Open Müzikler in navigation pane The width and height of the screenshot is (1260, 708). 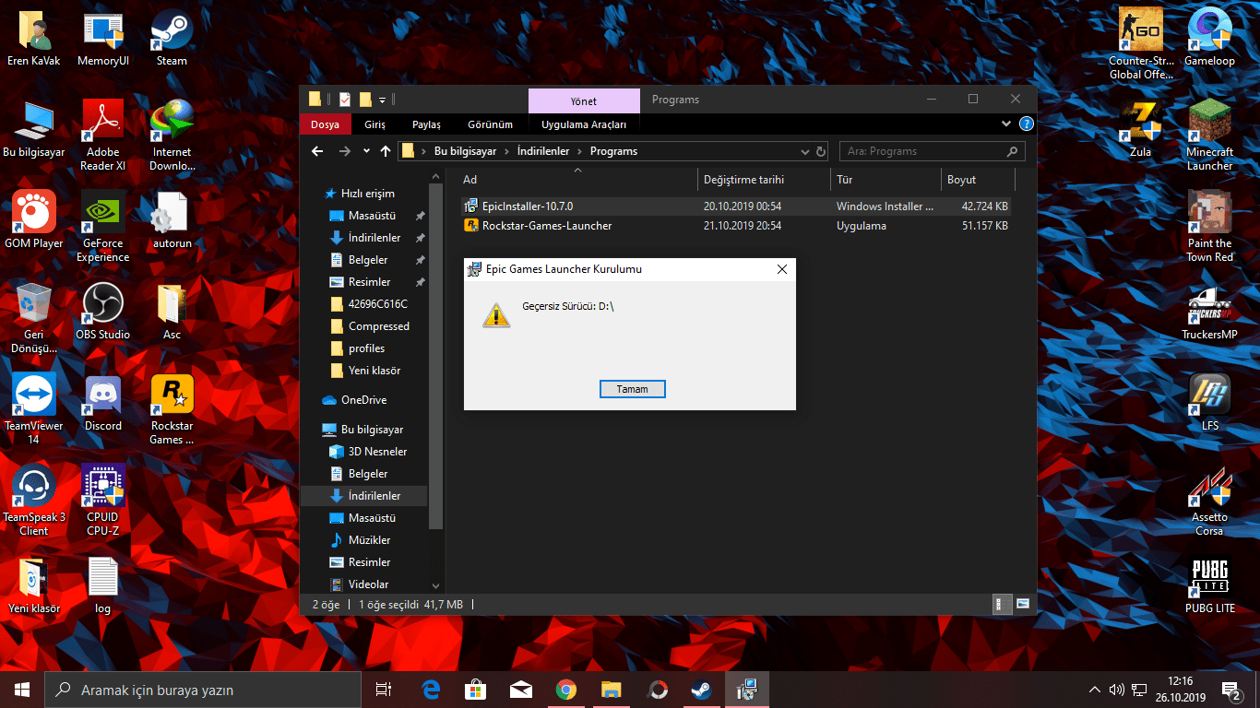pyautogui.click(x=369, y=540)
